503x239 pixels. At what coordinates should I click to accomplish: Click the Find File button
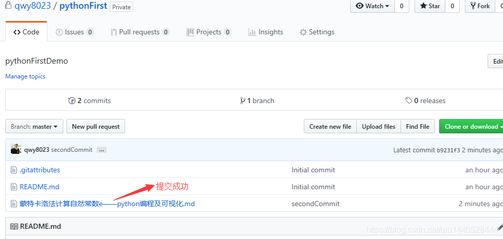pos(418,127)
